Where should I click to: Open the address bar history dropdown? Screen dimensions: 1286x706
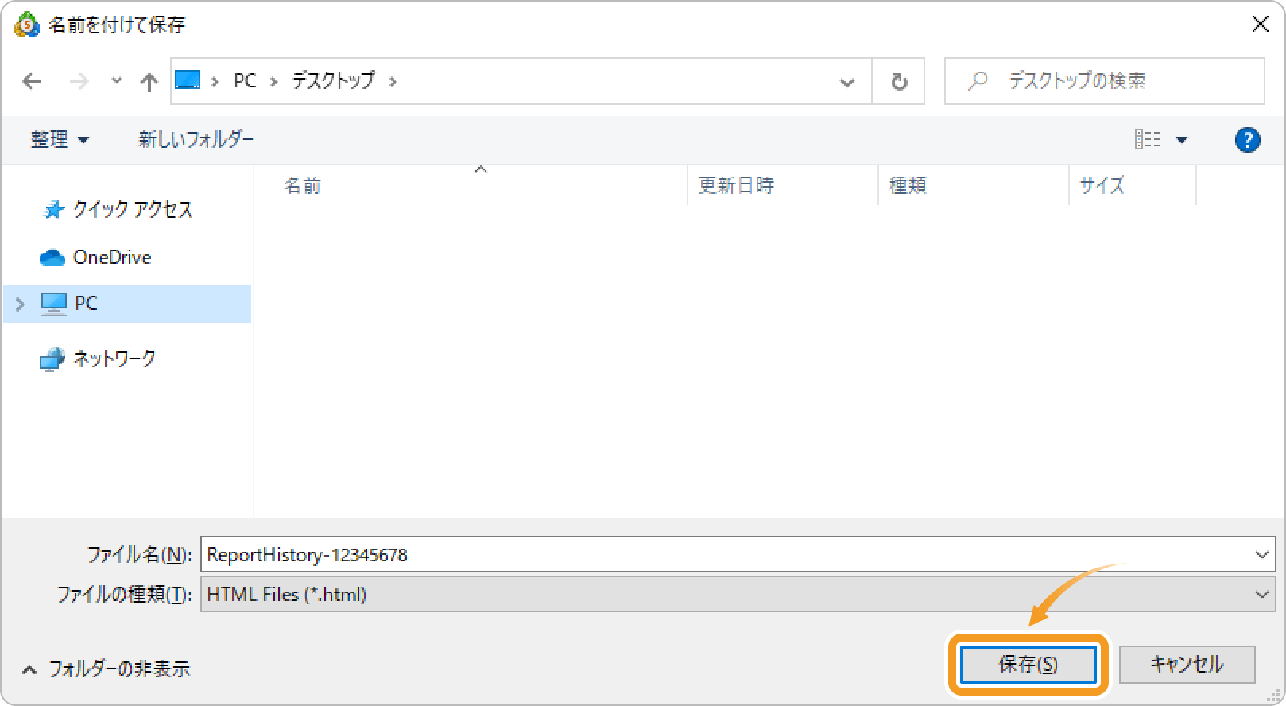847,82
